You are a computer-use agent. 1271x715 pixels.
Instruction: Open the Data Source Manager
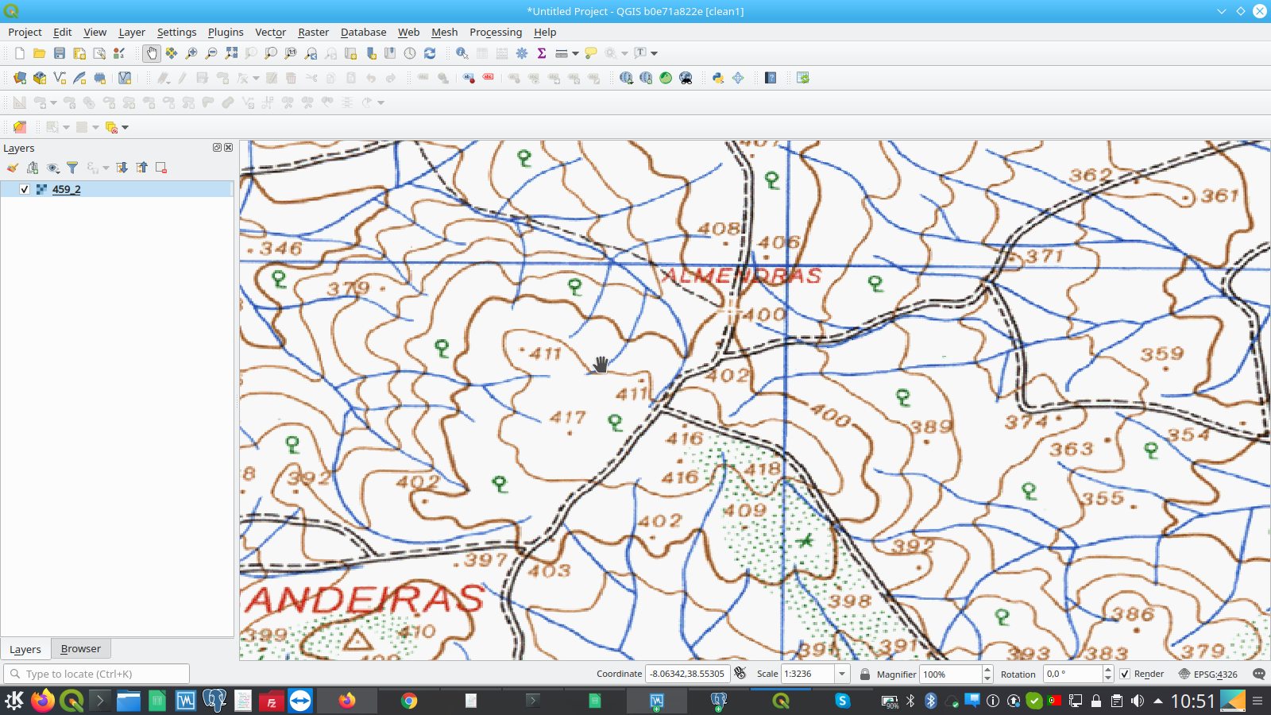point(19,78)
